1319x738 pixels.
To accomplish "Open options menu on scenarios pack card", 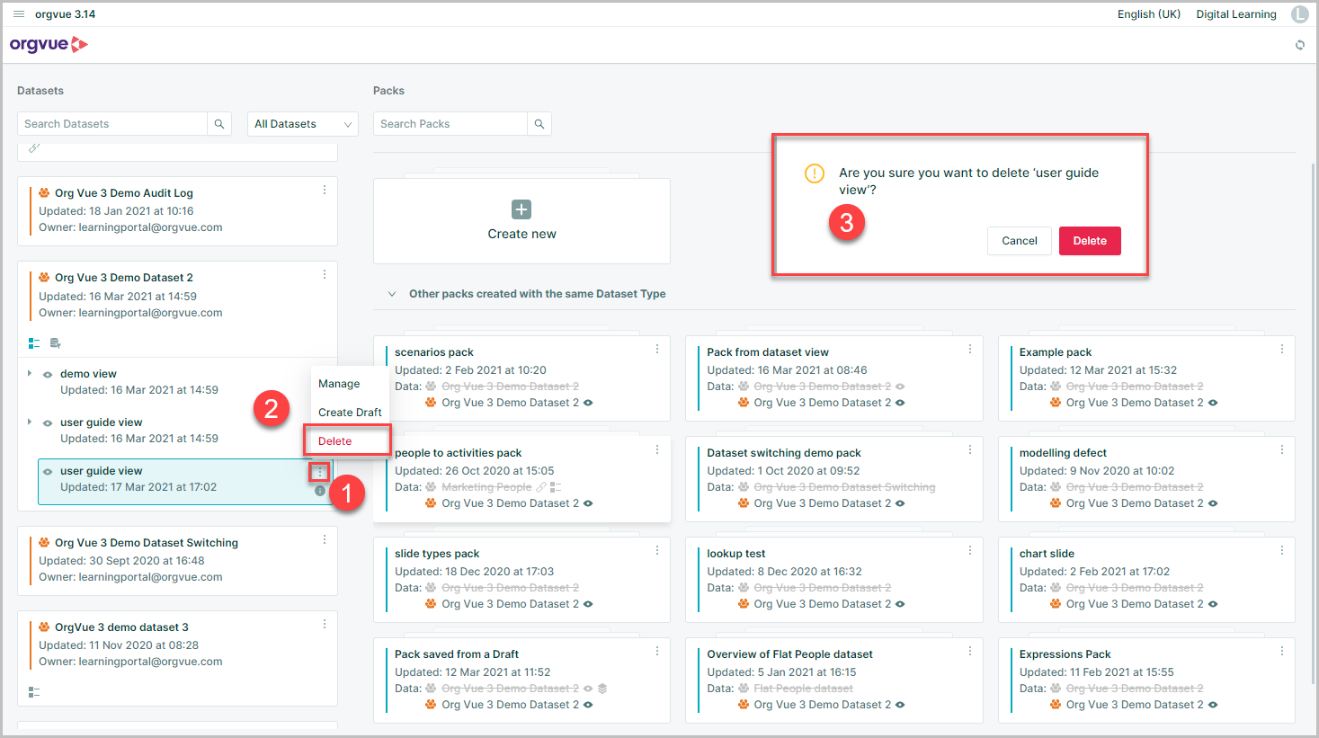I will click(x=657, y=349).
